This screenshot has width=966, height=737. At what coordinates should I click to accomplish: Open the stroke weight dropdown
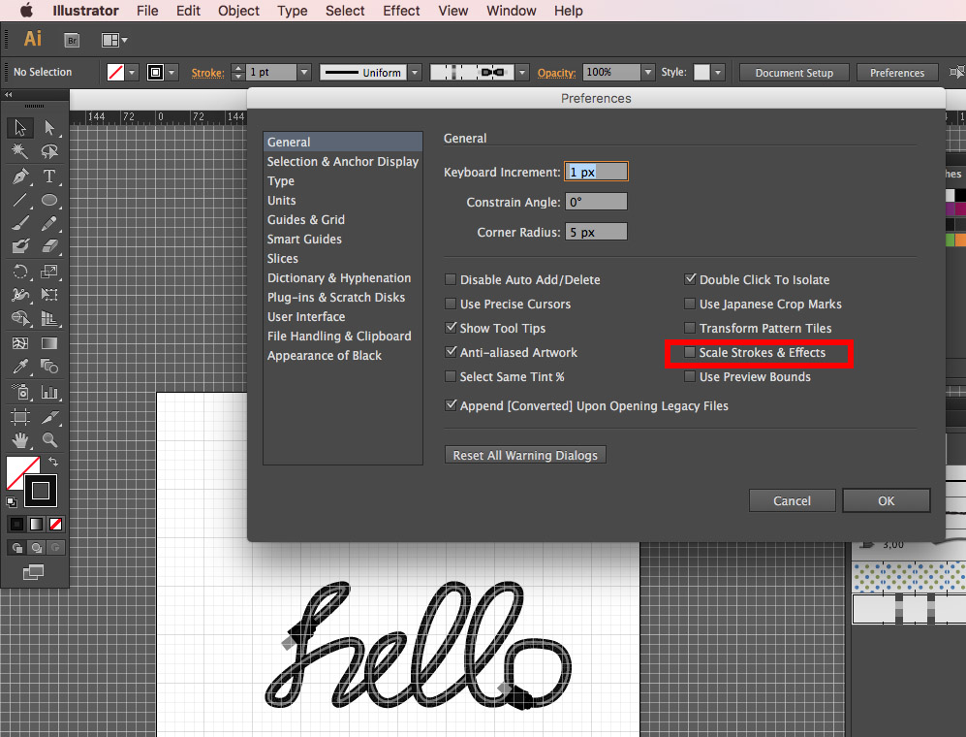[x=304, y=73]
